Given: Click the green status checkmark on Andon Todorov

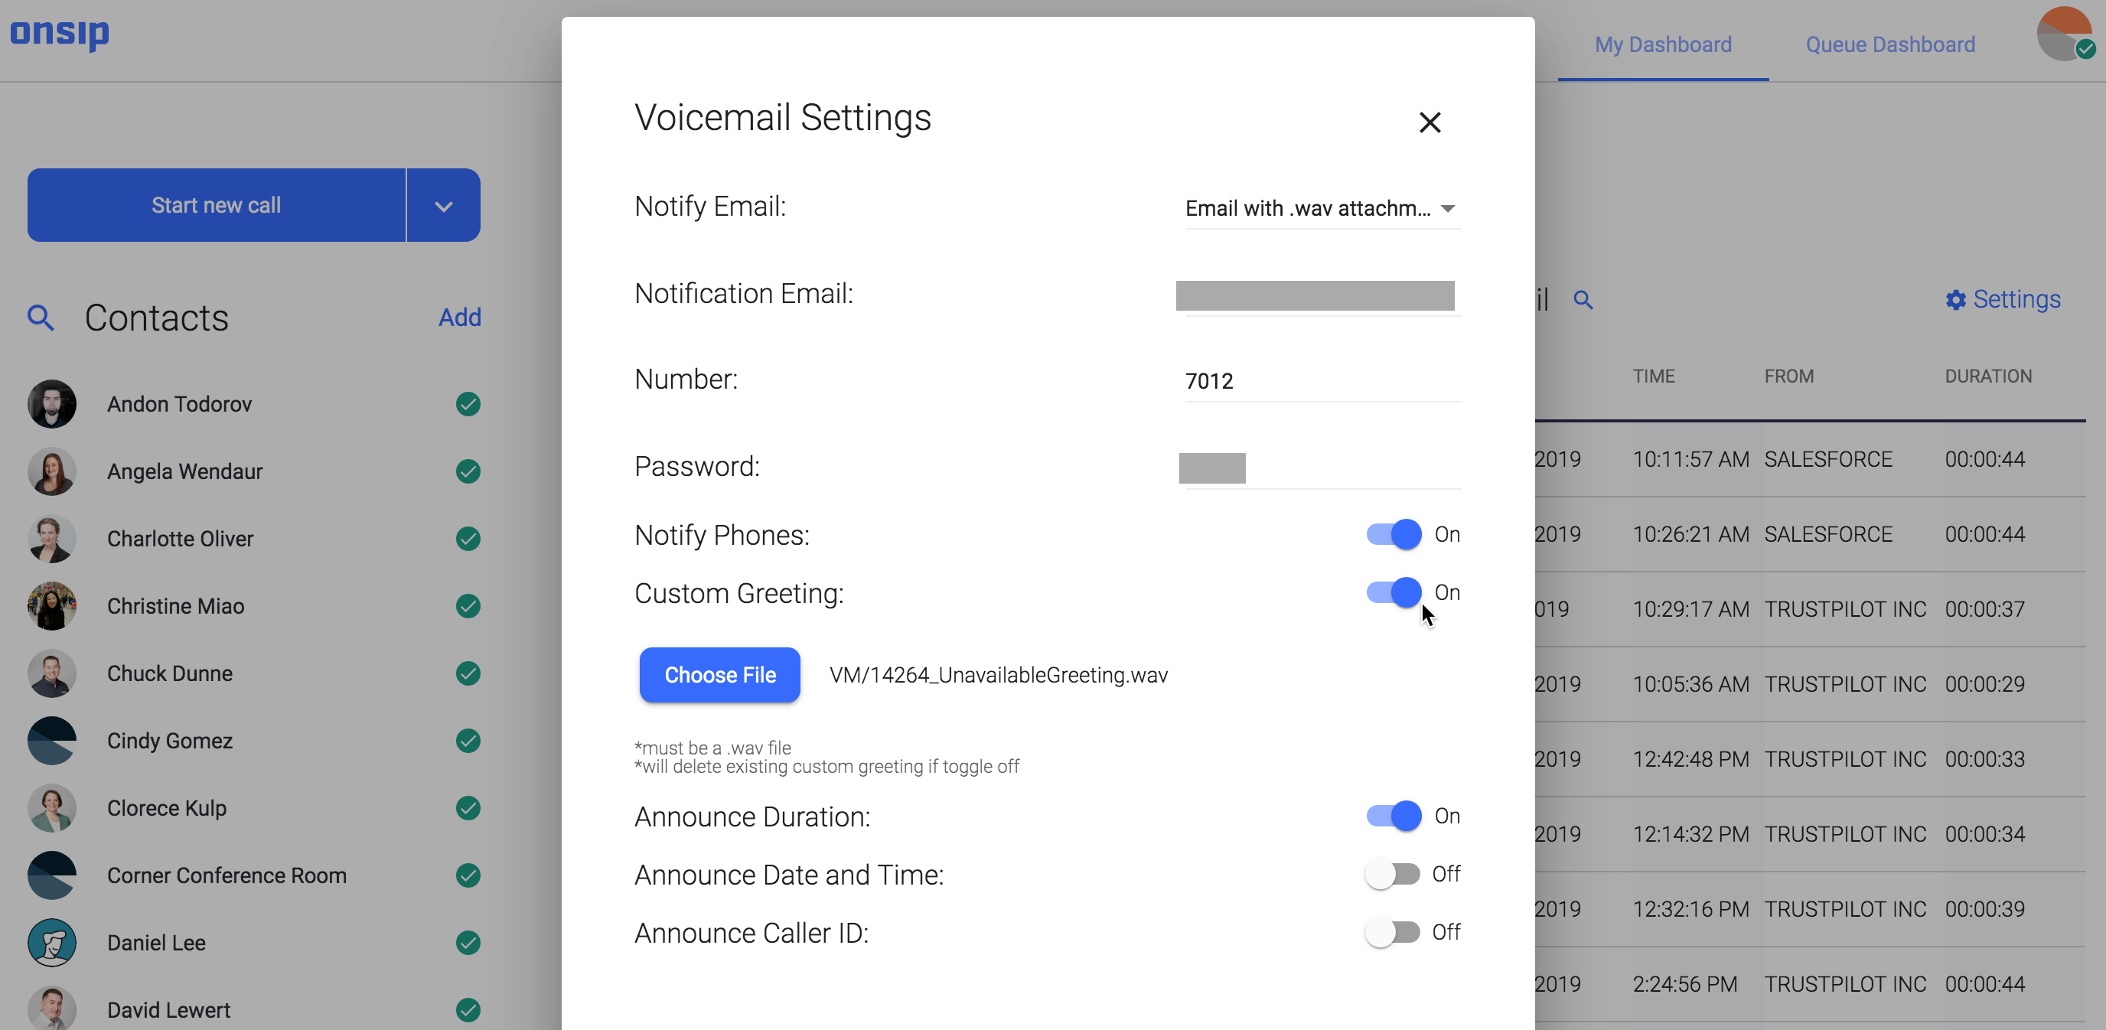Looking at the screenshot, I should click(x=468, y=403).
